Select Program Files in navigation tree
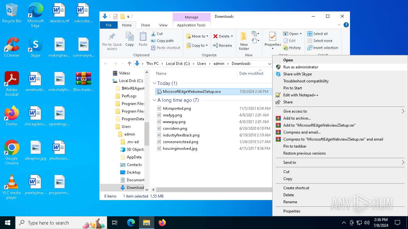The width and height of the screenshot is (408, 229). coord(130,104)
